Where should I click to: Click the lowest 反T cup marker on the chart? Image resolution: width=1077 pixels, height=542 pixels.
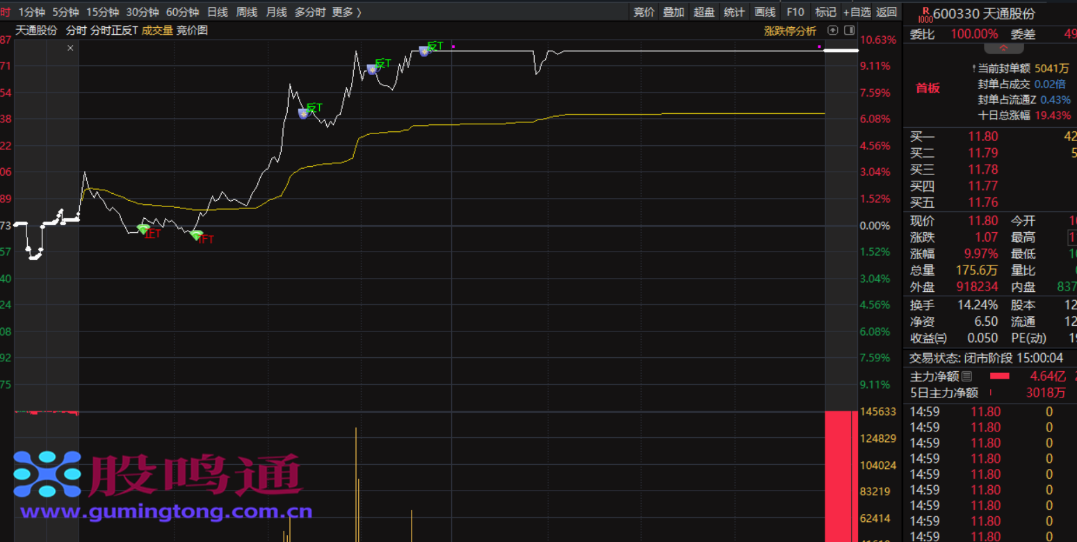coord(303,113)
